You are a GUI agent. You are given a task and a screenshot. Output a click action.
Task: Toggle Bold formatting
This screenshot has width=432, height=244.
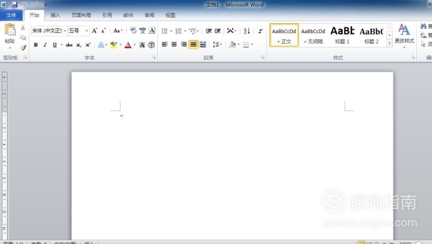coord(36,45)
